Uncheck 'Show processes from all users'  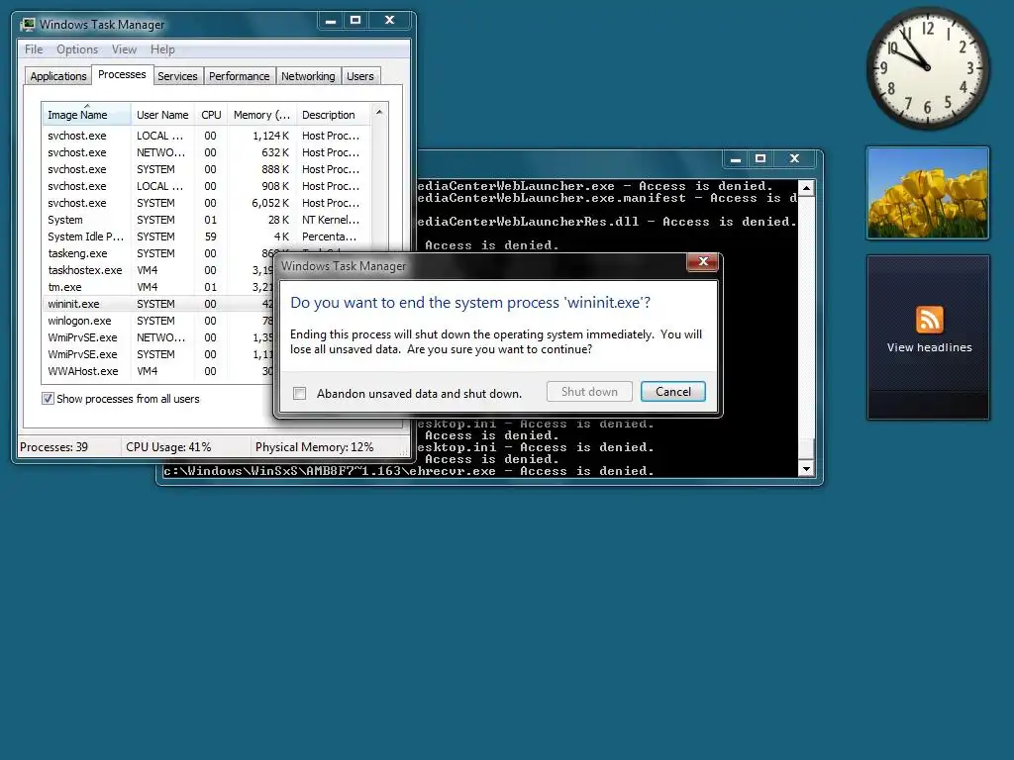(x=48, y=398)
